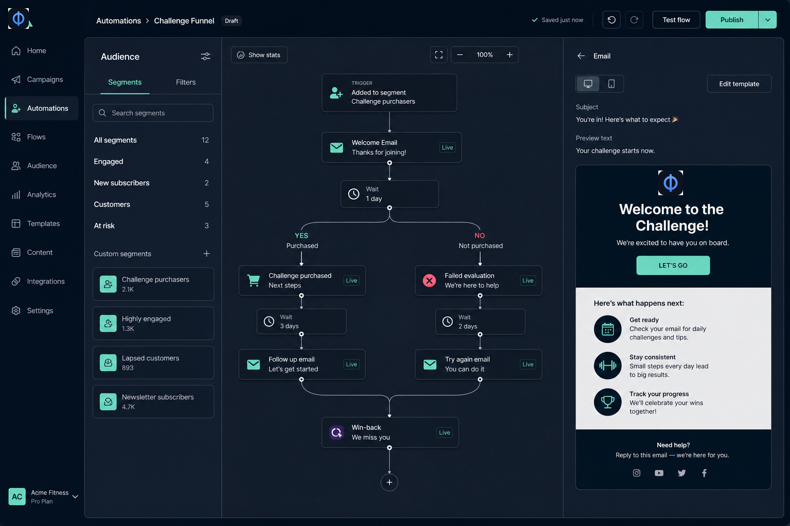Select the New subscribers row
This screenshot has height=526, width=790.
click(x=153, y=183)
